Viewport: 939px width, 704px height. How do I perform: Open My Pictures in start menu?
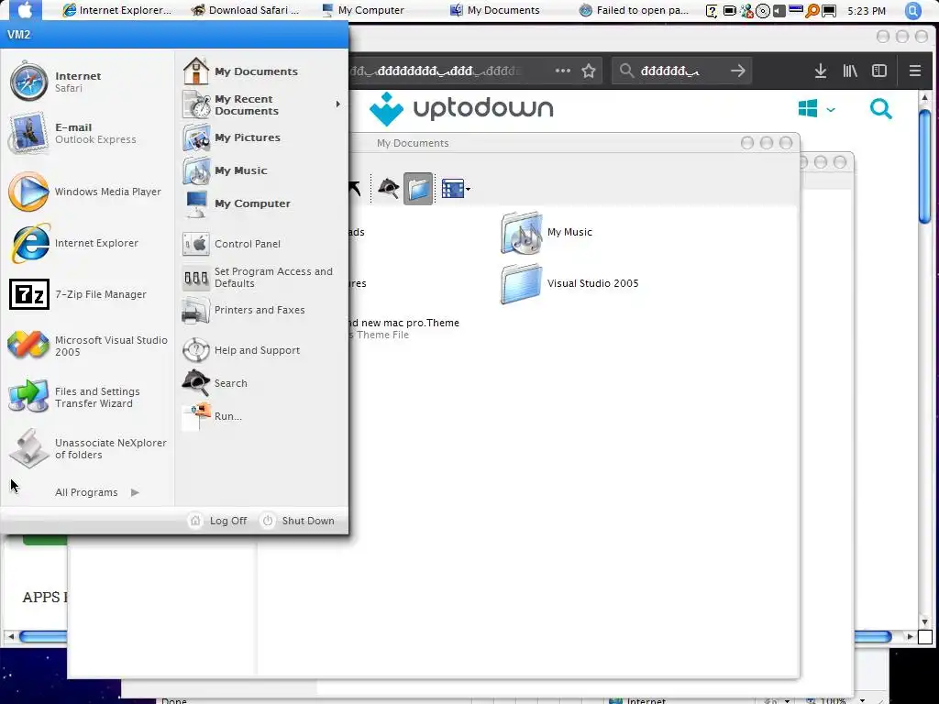[261, 137]
